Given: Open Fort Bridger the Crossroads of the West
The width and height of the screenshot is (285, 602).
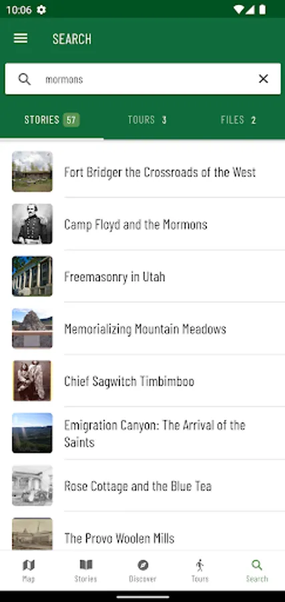Looking at the screenshot, I should tap(143, 172).
